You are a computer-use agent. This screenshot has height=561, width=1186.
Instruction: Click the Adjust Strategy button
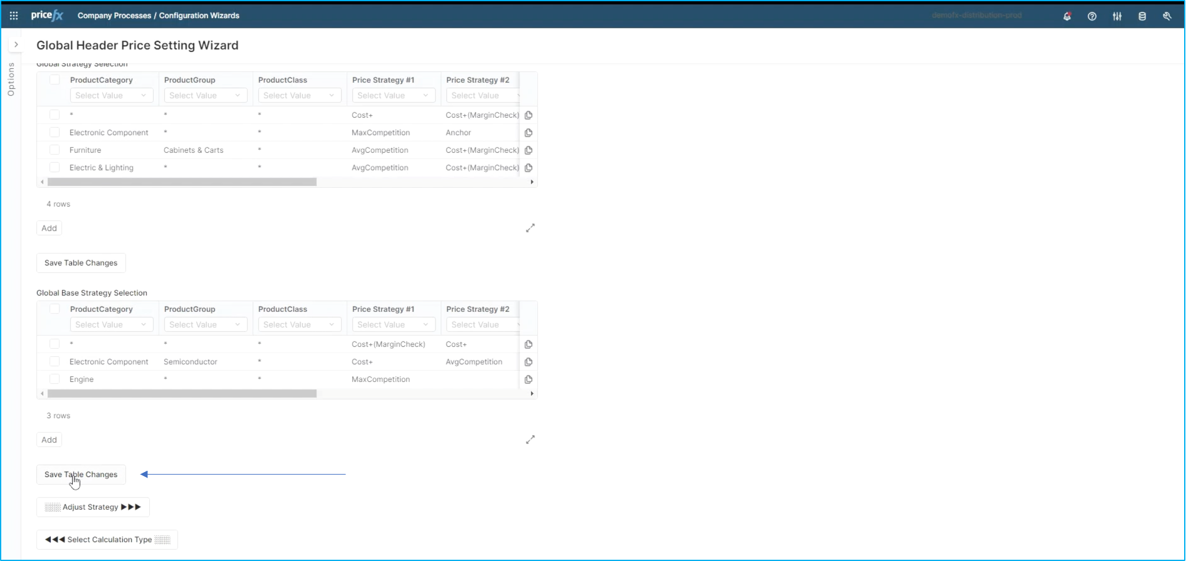click(93, 507)
